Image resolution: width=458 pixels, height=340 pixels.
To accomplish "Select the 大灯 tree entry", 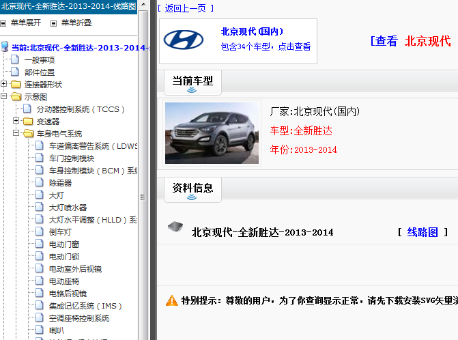I will [x=57, y=195].
